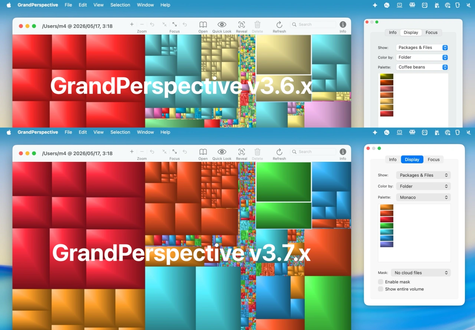Click the Delete trash icon in v3.6.x toolbar
The image size is (475, 330).
click(x=258, y=24)
